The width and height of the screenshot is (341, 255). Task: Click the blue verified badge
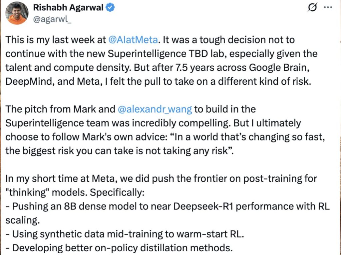point(111,8)
